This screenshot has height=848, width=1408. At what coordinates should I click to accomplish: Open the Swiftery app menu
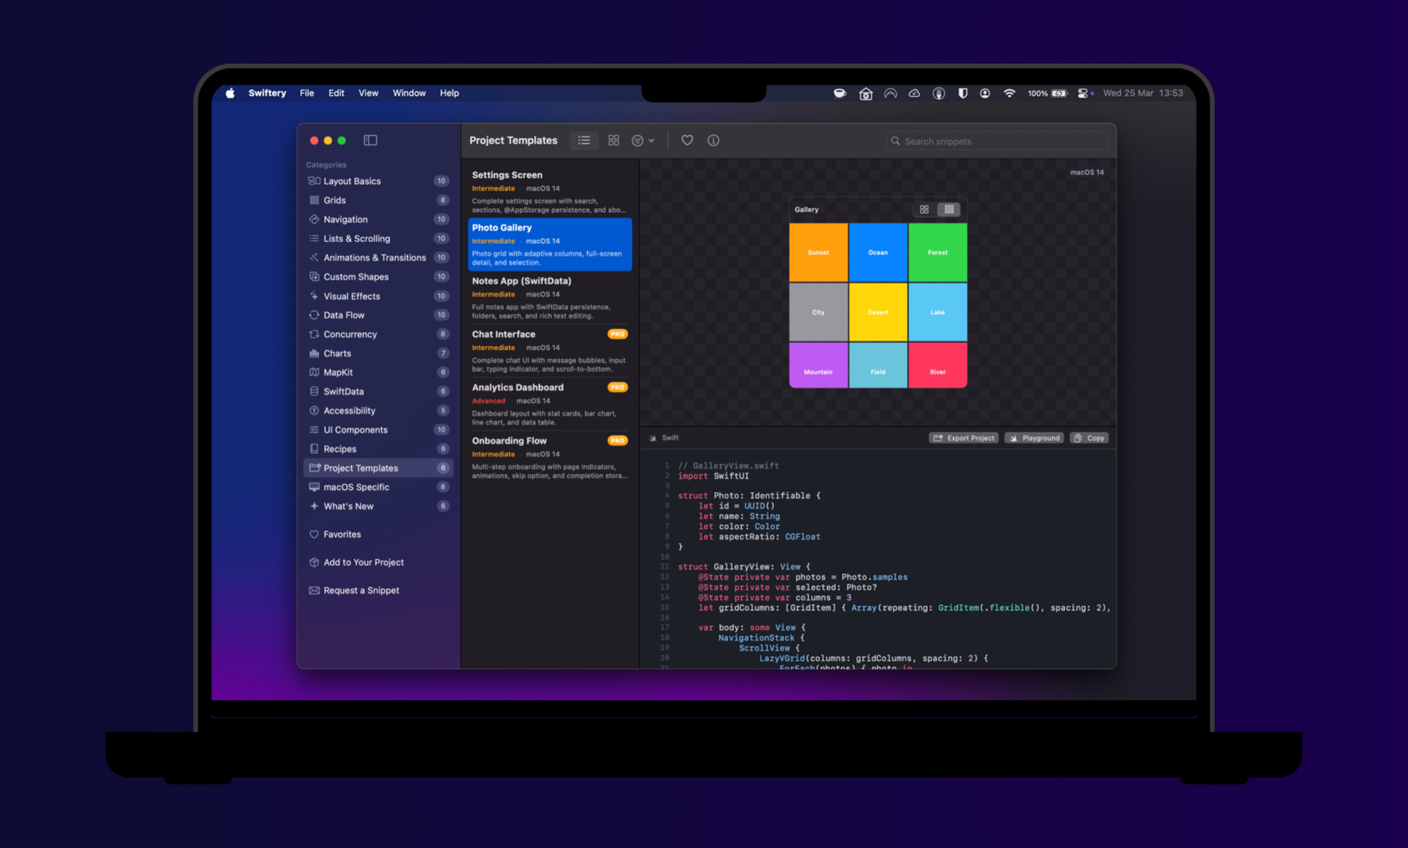click(267, 93)
